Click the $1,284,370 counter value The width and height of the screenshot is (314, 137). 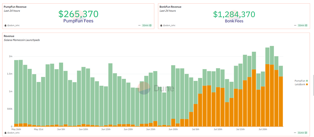coord(234,14)
